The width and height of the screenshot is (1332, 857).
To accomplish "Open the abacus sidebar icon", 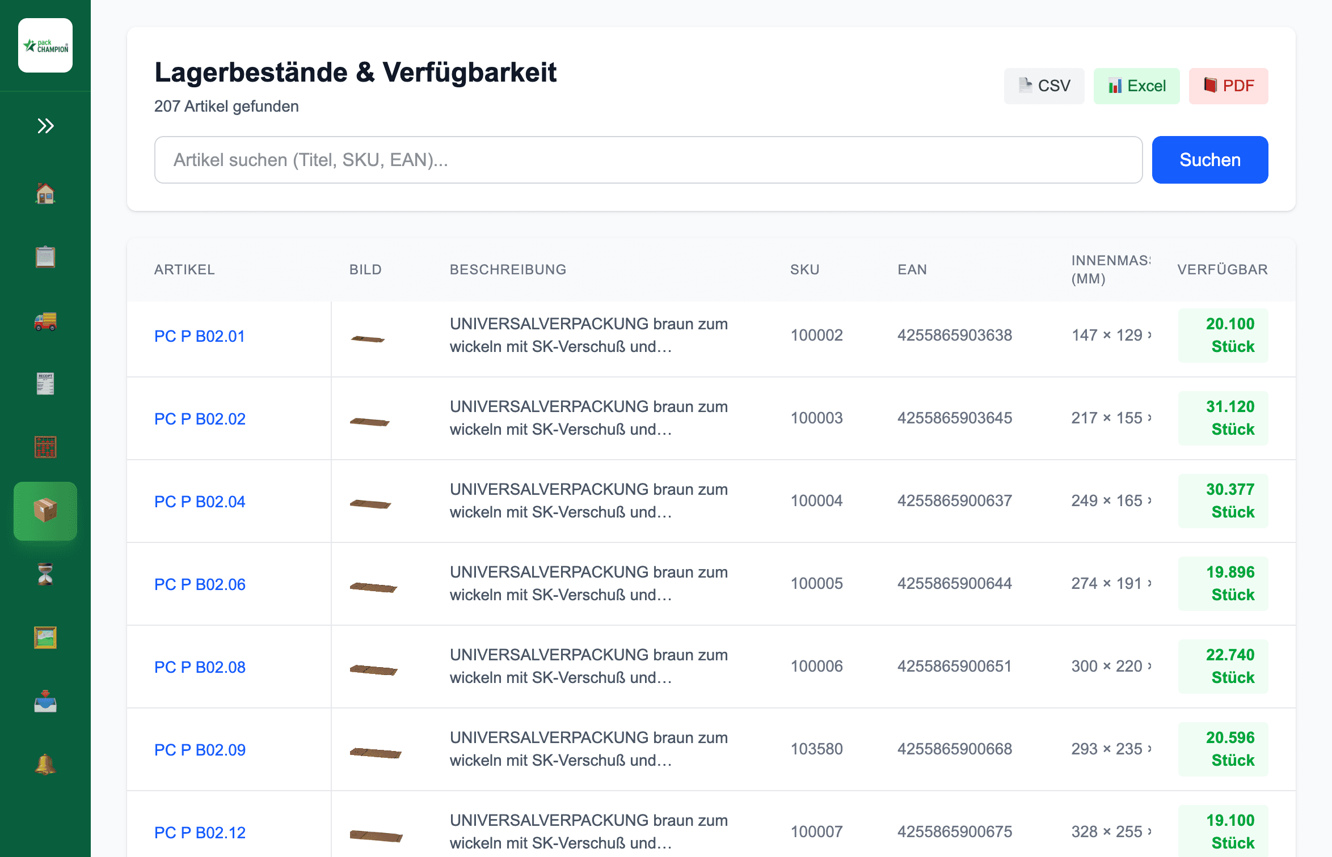I will point(45,447).
